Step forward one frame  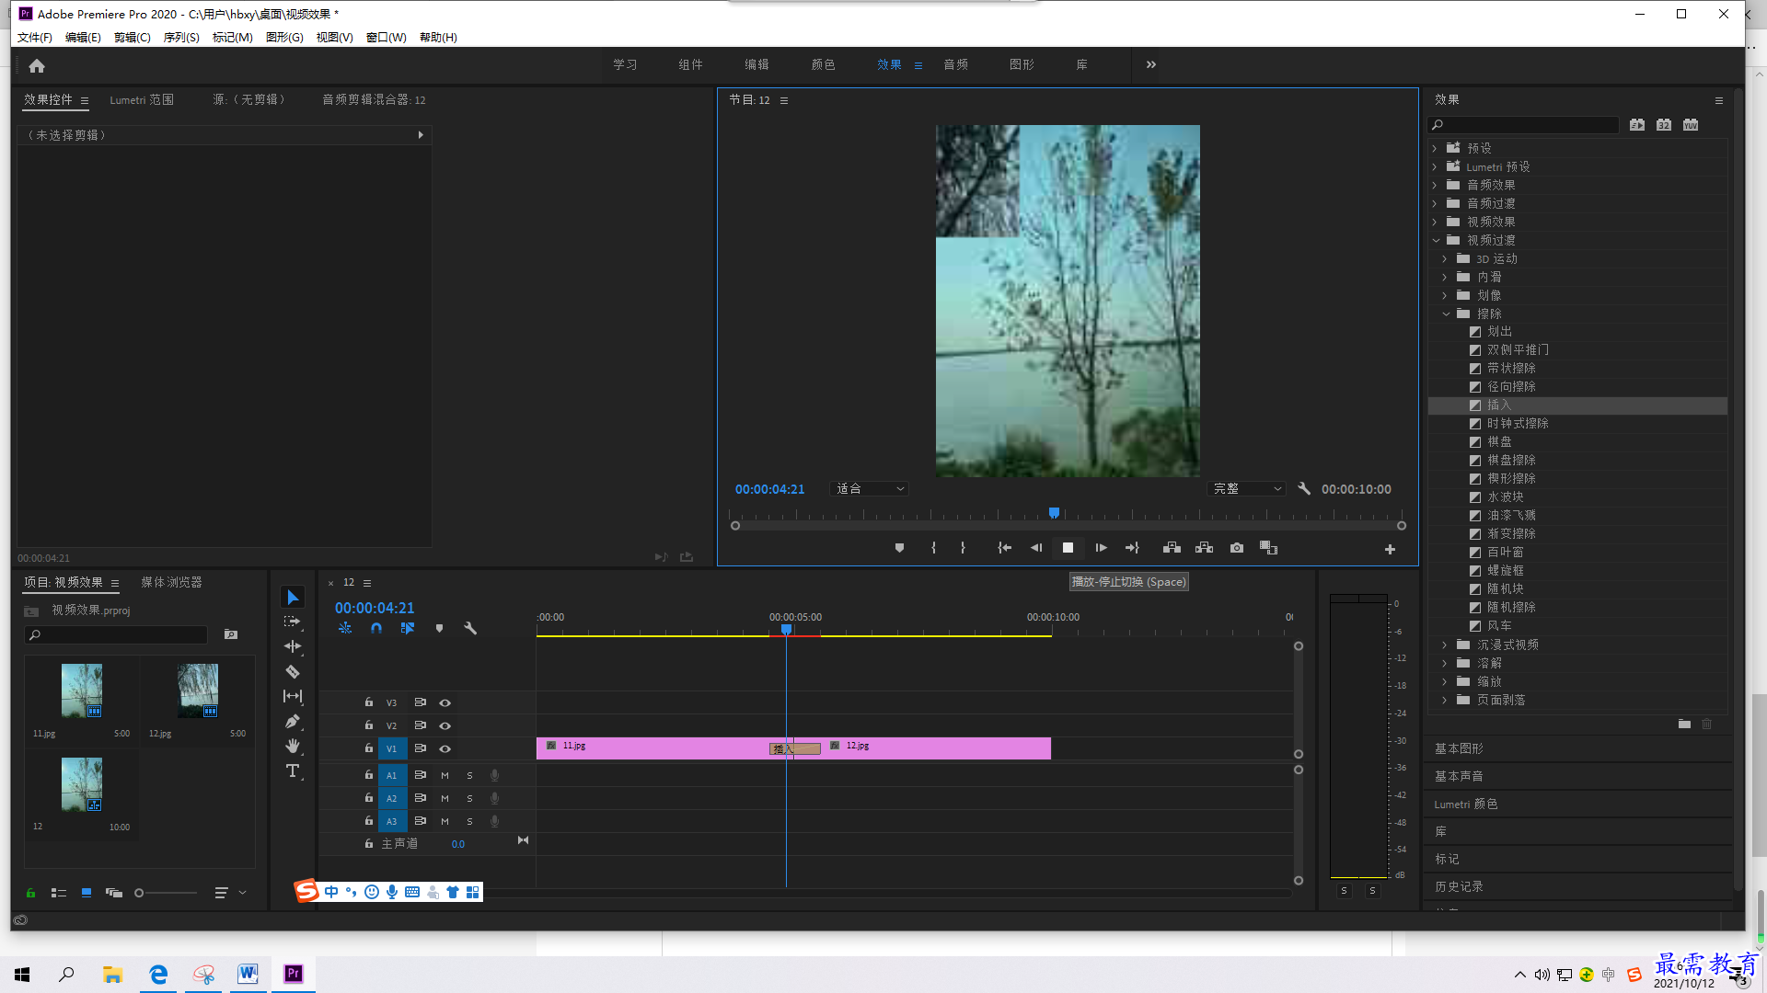[1101, 548]
